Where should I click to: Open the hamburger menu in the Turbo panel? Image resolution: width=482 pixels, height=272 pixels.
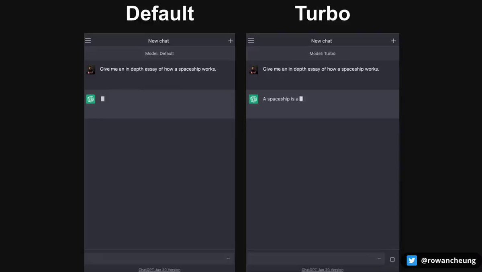pyautogui.click(x=251, y=40)
